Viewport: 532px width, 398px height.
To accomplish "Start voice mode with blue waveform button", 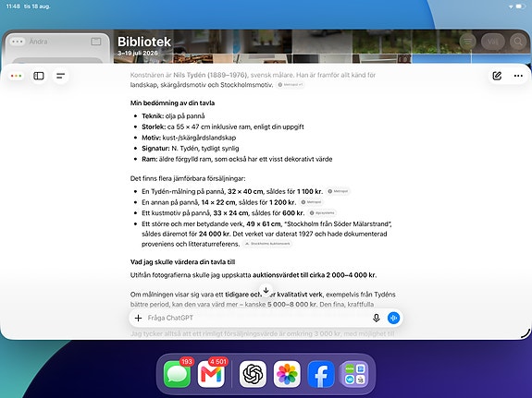I will pos(393,318).
